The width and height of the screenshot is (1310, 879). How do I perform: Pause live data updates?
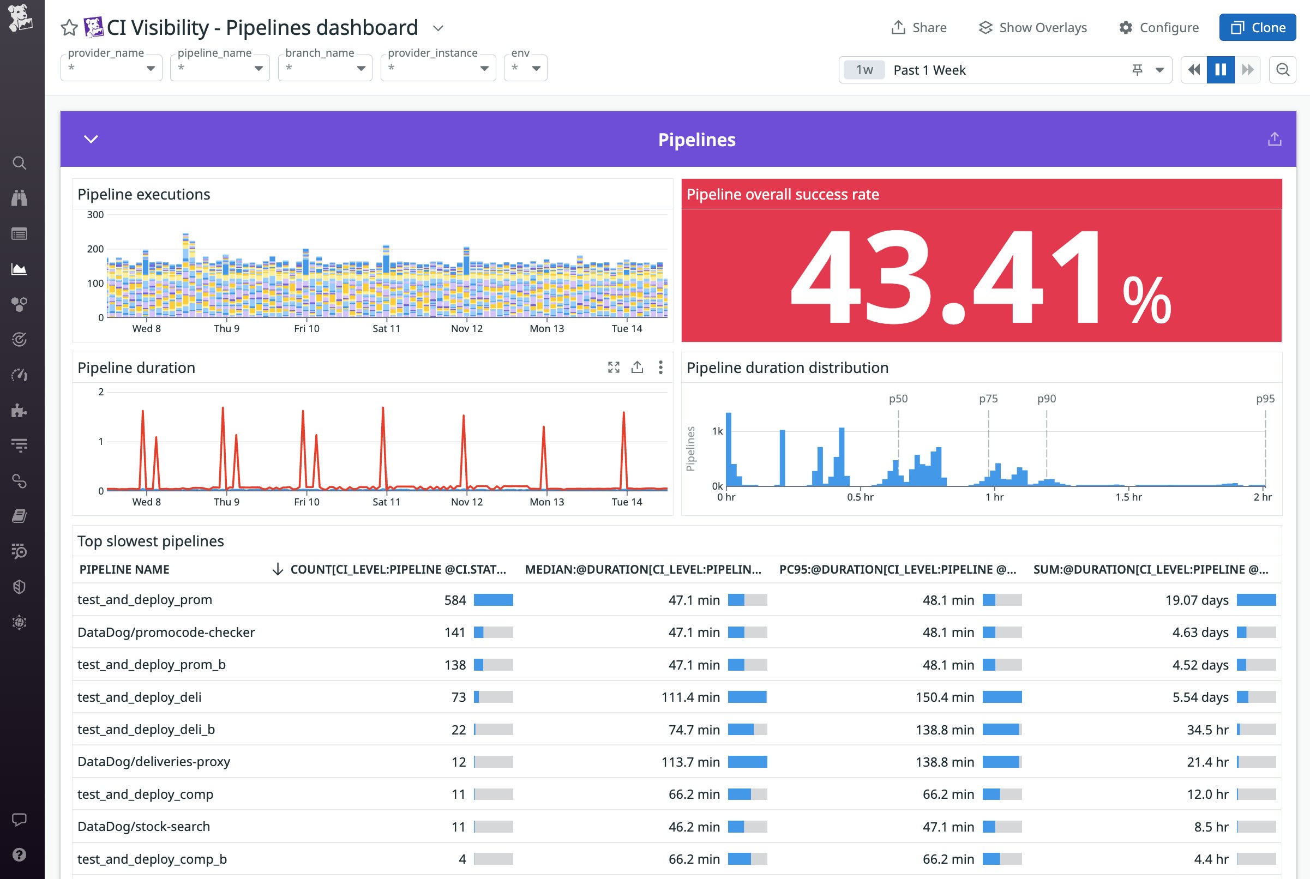coord(1221,69)
